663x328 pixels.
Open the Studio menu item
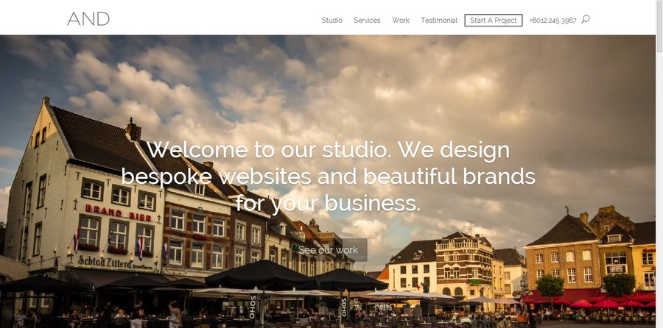332,21
